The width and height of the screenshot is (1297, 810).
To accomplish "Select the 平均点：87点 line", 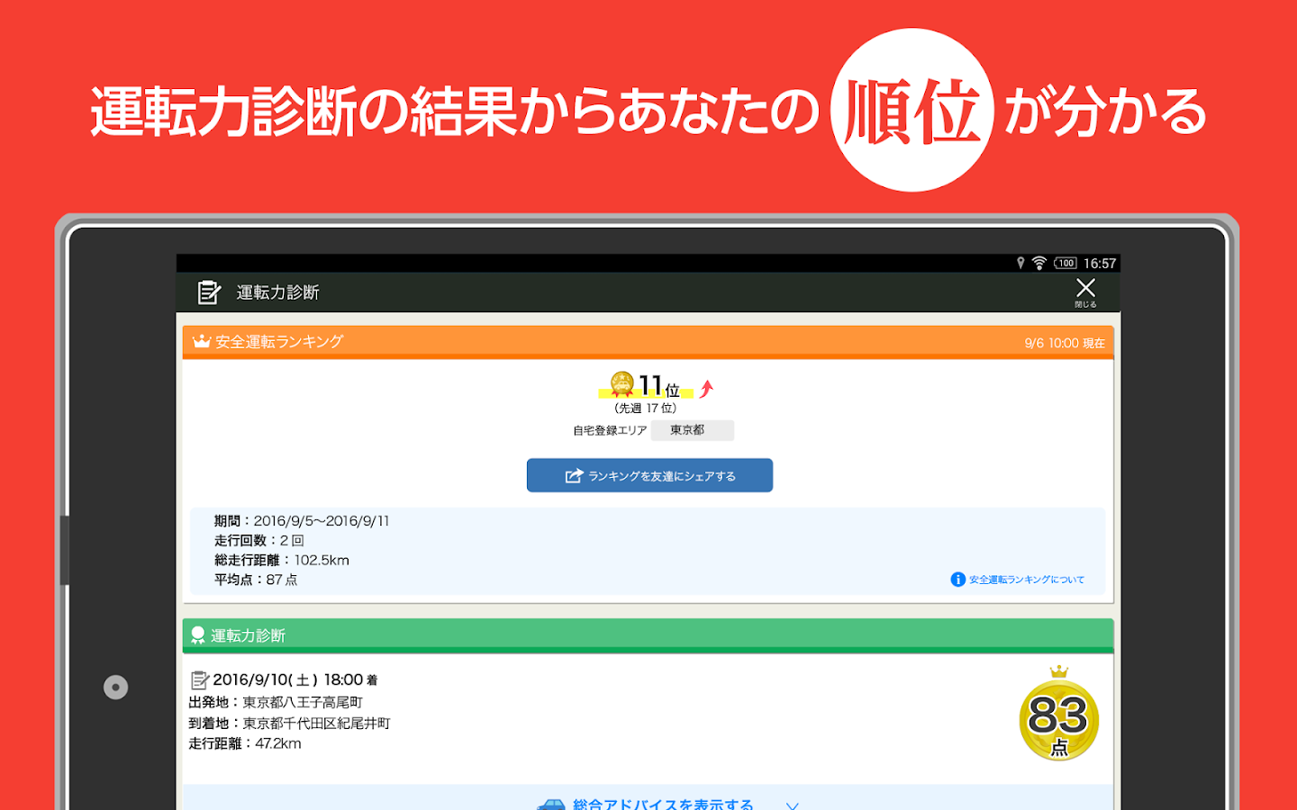I will pyautogui.click(x=256, y=580).
